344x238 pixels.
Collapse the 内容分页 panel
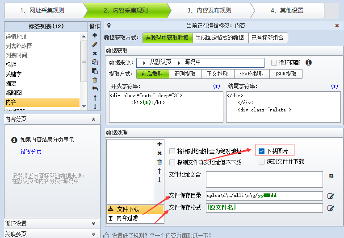point(93,119)
